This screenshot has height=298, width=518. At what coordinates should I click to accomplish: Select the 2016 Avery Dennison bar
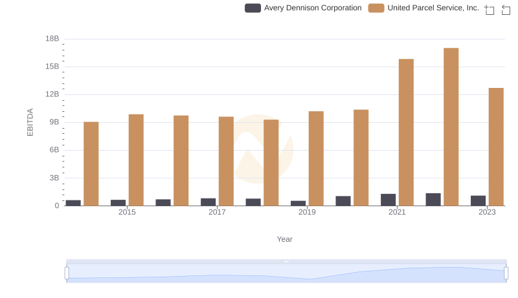tap(163, 202)
